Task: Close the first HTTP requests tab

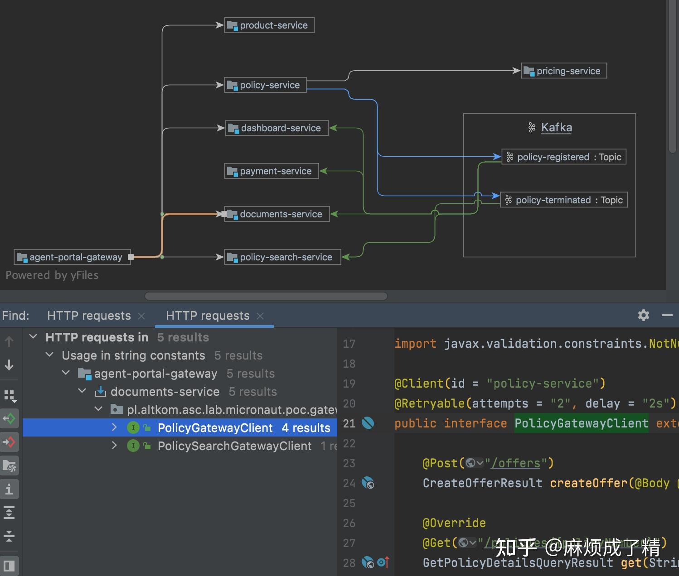Action: [x=142, y=316]
